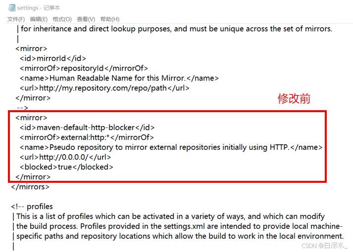This screenshot has height=252, width=353.
Task: Place cursor in Human Readable Name line
Action: [x=119, y=78]
